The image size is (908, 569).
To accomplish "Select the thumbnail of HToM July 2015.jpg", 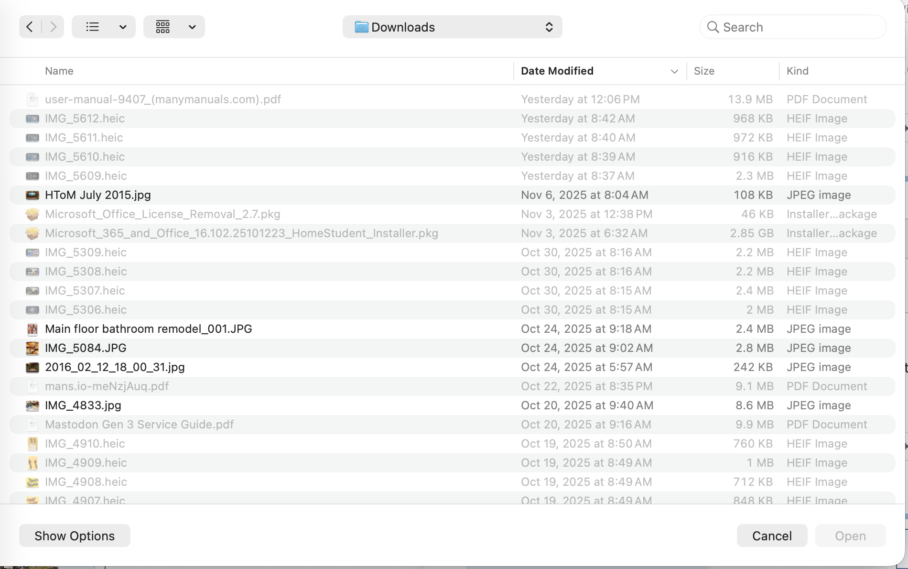I will tap(32, 195).
